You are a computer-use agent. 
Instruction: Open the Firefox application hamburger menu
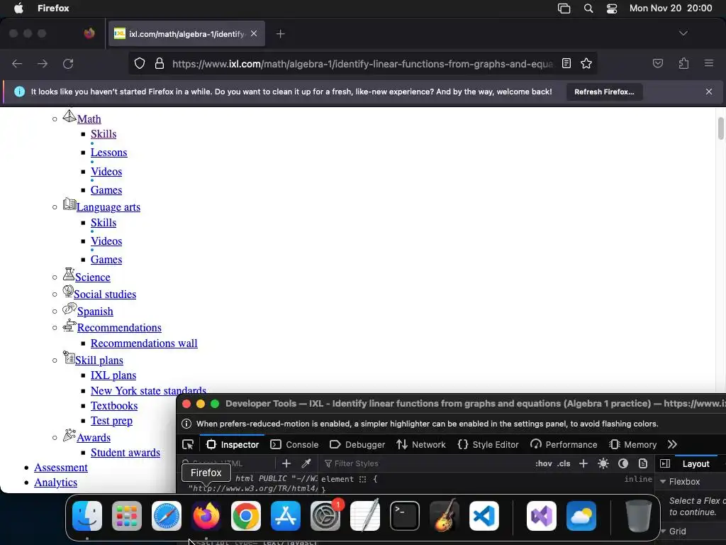click(x=709, y=63)
